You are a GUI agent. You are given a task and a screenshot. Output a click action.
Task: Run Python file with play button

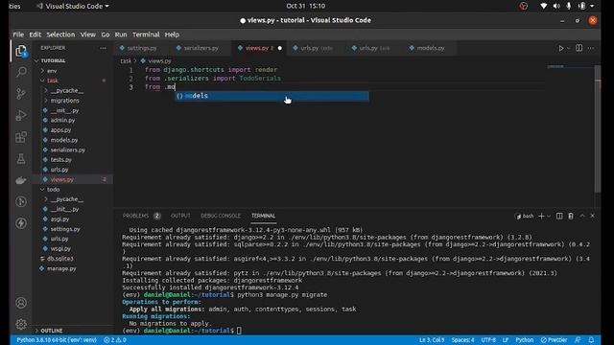[x=560, y=48]
